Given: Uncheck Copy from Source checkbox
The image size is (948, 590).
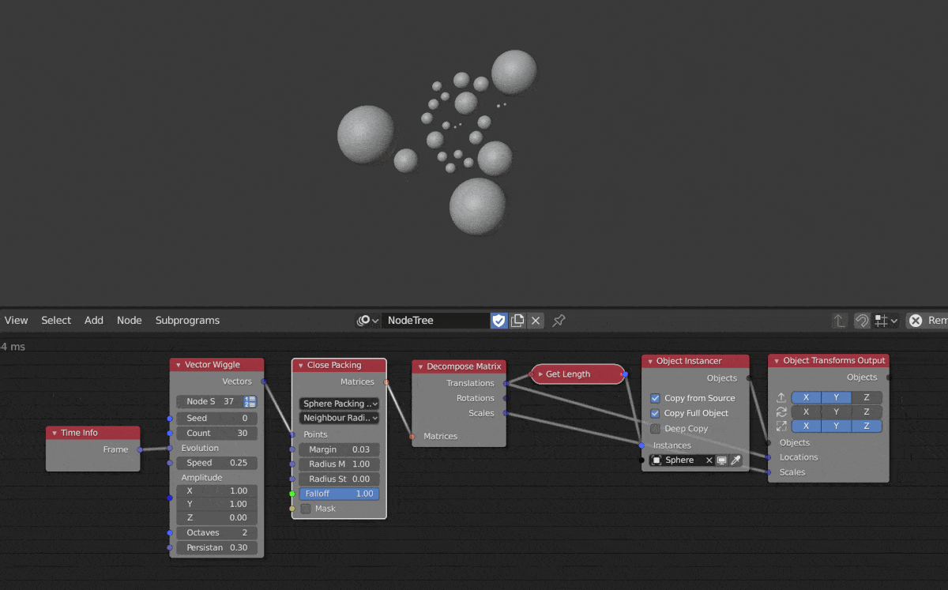Looking at the screenshot, I should click(x=655, y=398).
